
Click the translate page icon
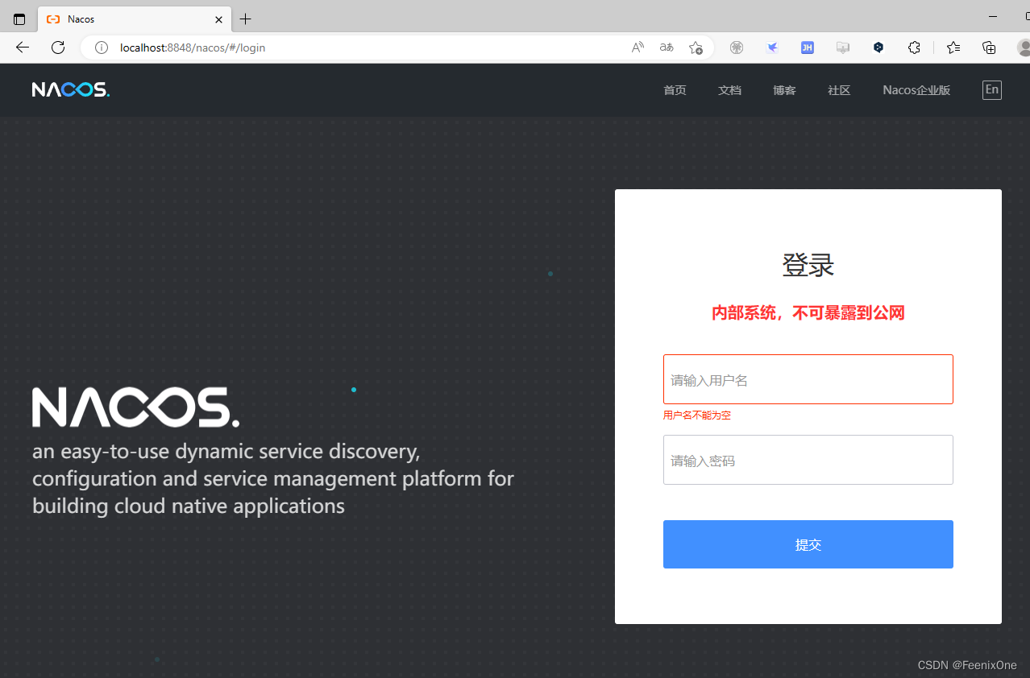pos(667,48)
